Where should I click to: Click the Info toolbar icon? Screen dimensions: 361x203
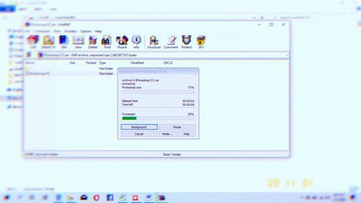tap(137, 42)
